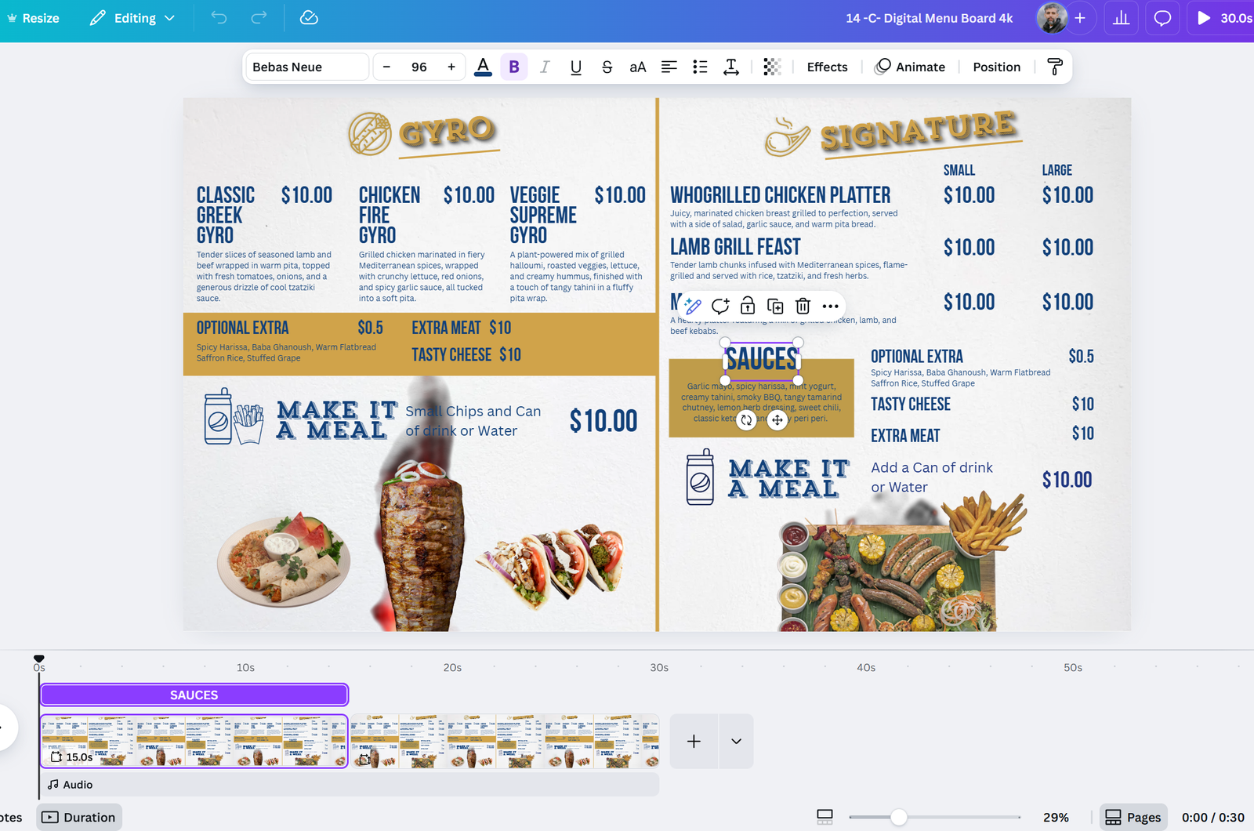Expand add page options chevron
The image size is (1254, 831).
(x=736, y=741)
